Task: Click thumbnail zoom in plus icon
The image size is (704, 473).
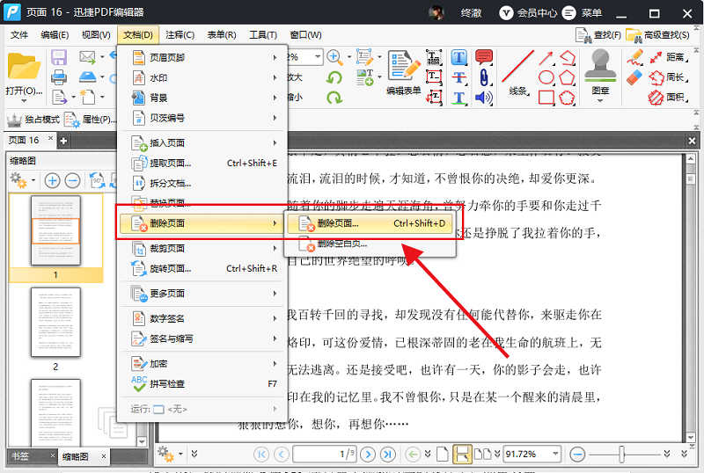Action: [52, 181]
